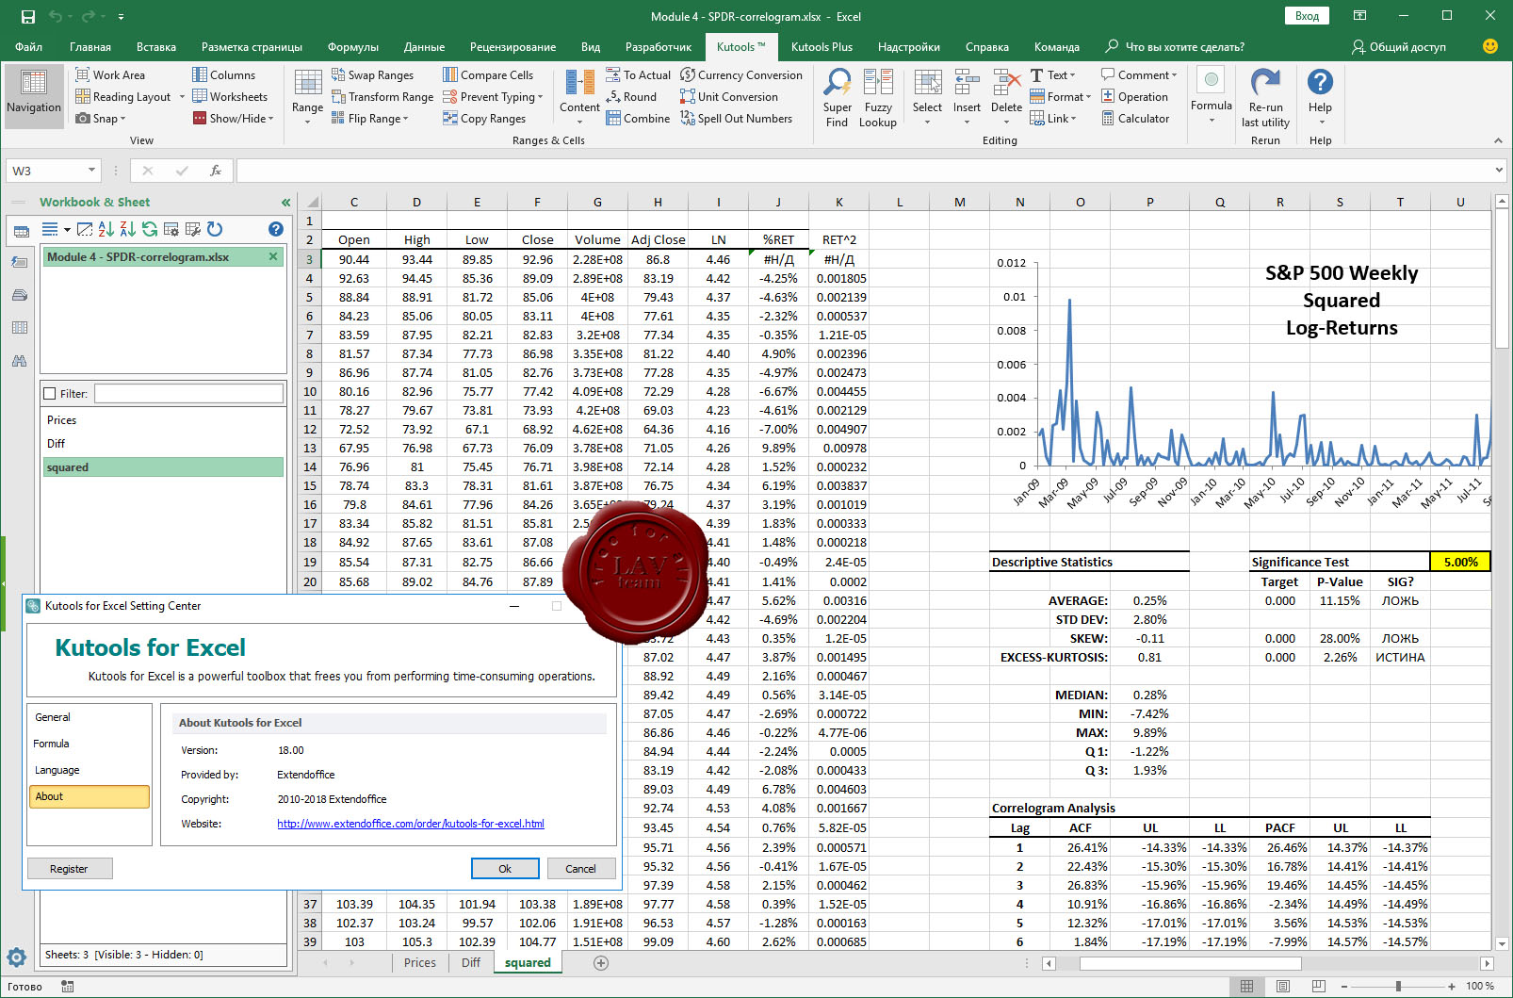The image size is (1513, 998).
Task: Expand the Prevent Typing dropdown
Action: (x=493, y=97)
